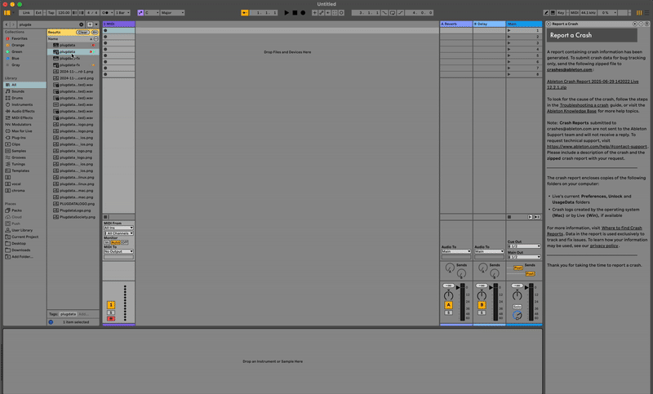The image size is (653, 394).
Task: Click Add Folder in Places
Action: click(22, 257)
